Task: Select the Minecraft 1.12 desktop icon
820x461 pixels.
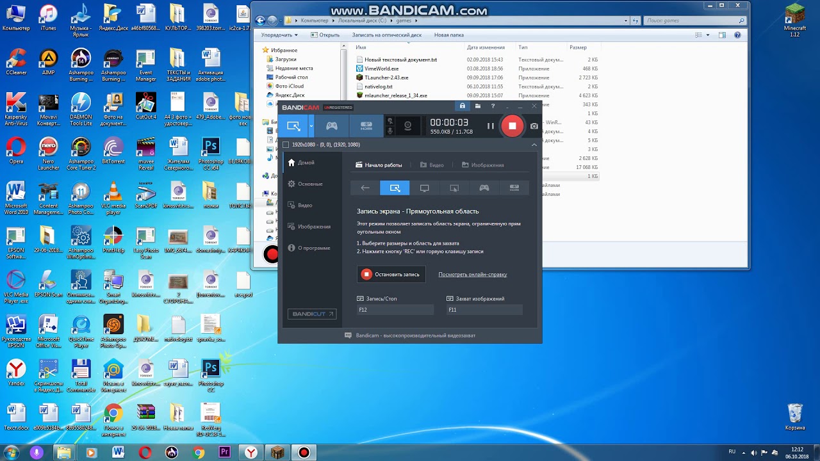Action: tap(794, 20)
